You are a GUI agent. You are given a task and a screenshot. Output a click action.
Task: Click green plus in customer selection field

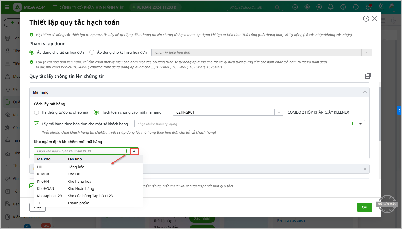pos(352,124)
